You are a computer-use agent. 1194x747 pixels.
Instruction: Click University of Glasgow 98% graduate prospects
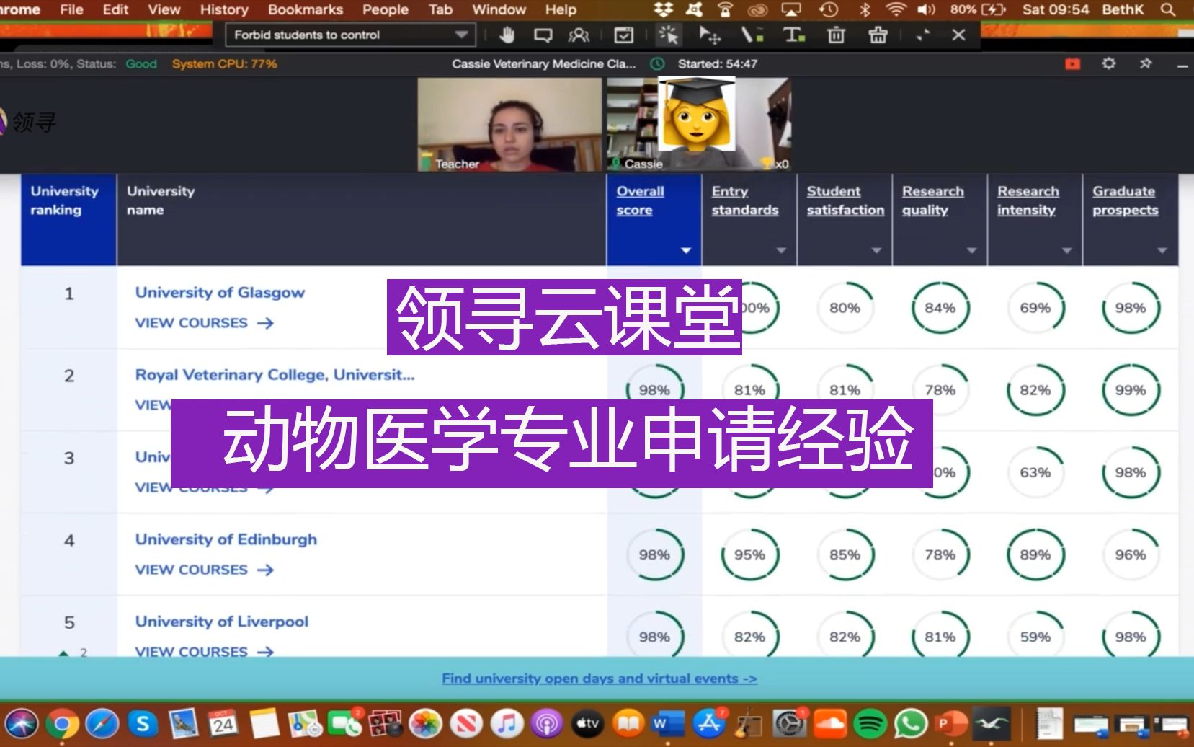coord(1131,308)
